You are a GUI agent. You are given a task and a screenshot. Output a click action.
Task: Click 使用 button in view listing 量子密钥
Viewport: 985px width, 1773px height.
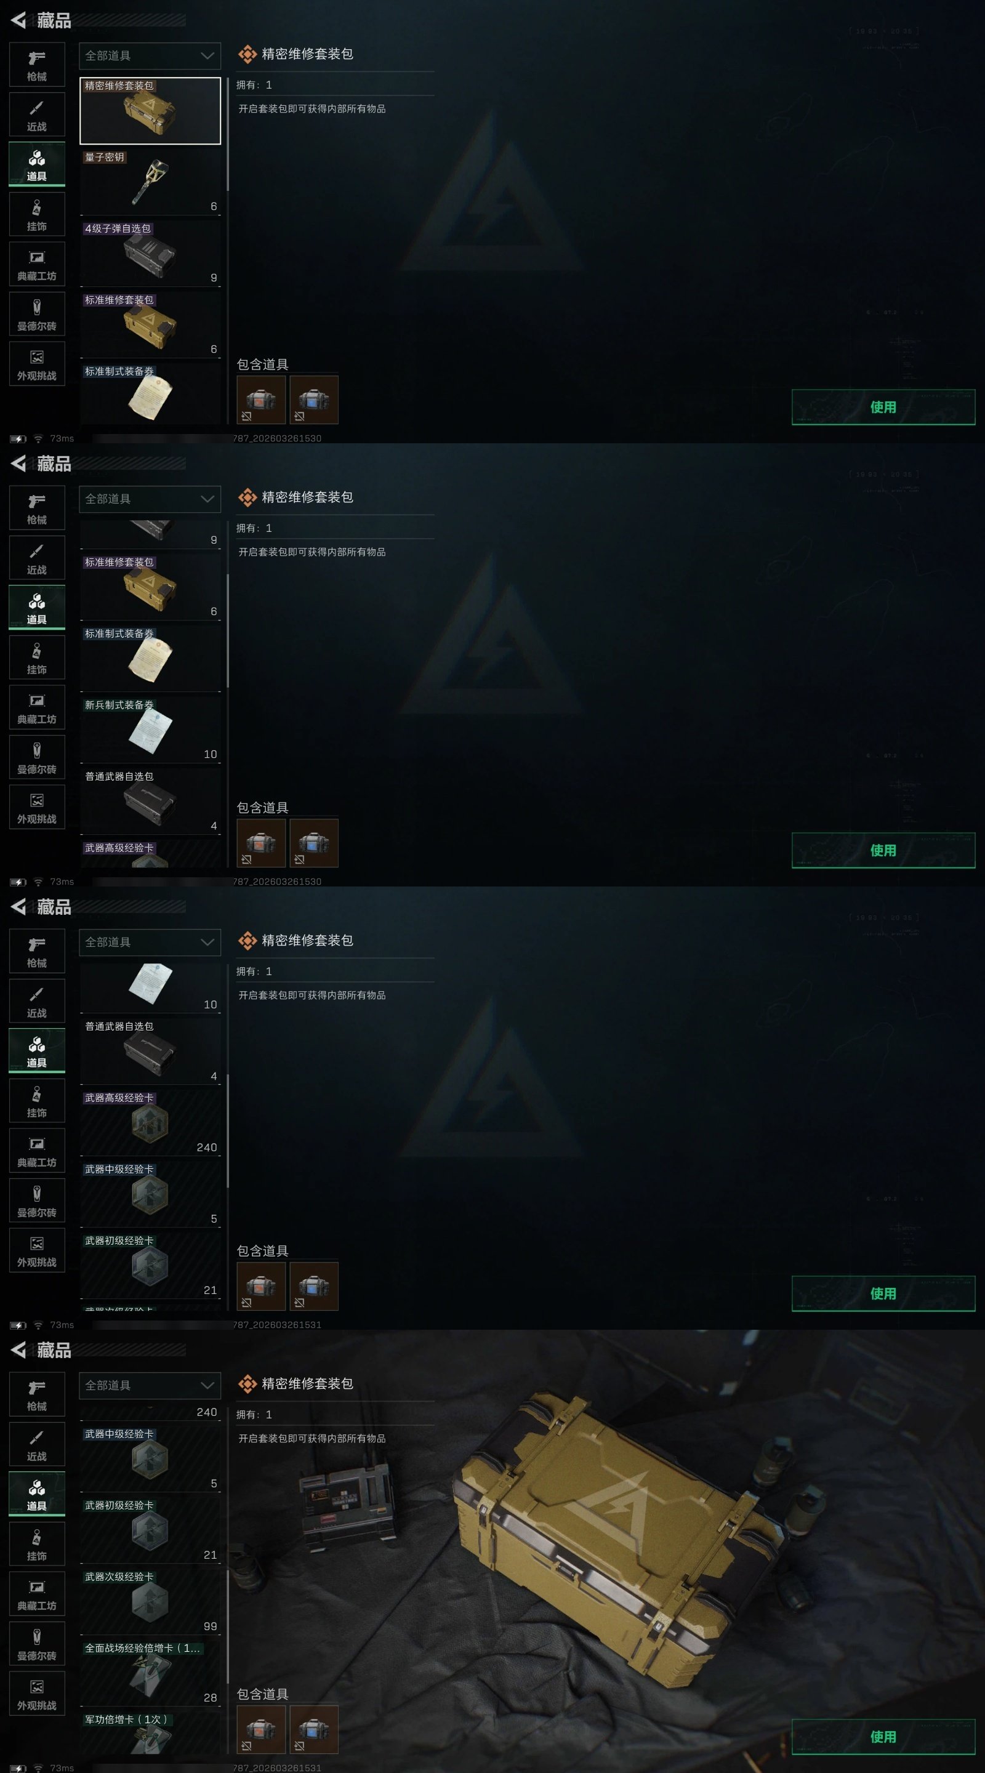click(883, 407)
